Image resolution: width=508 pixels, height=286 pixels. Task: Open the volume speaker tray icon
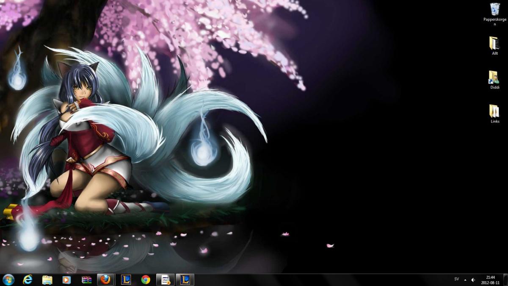473,280
